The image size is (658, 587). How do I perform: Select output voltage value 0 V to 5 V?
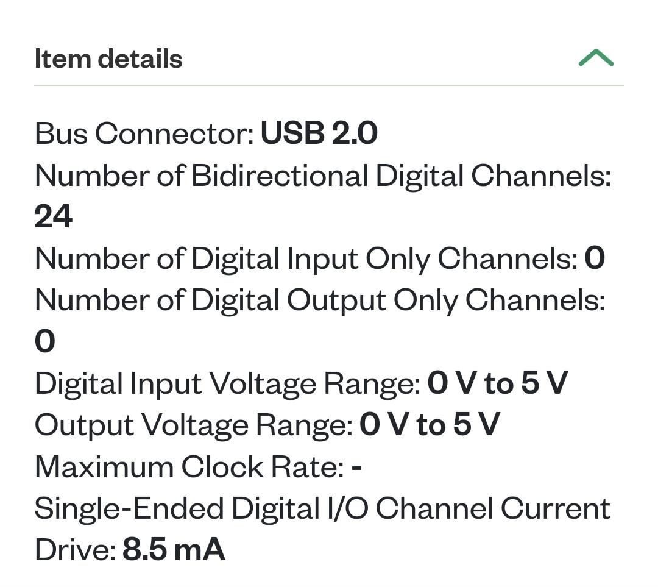(x=430, y=424)
